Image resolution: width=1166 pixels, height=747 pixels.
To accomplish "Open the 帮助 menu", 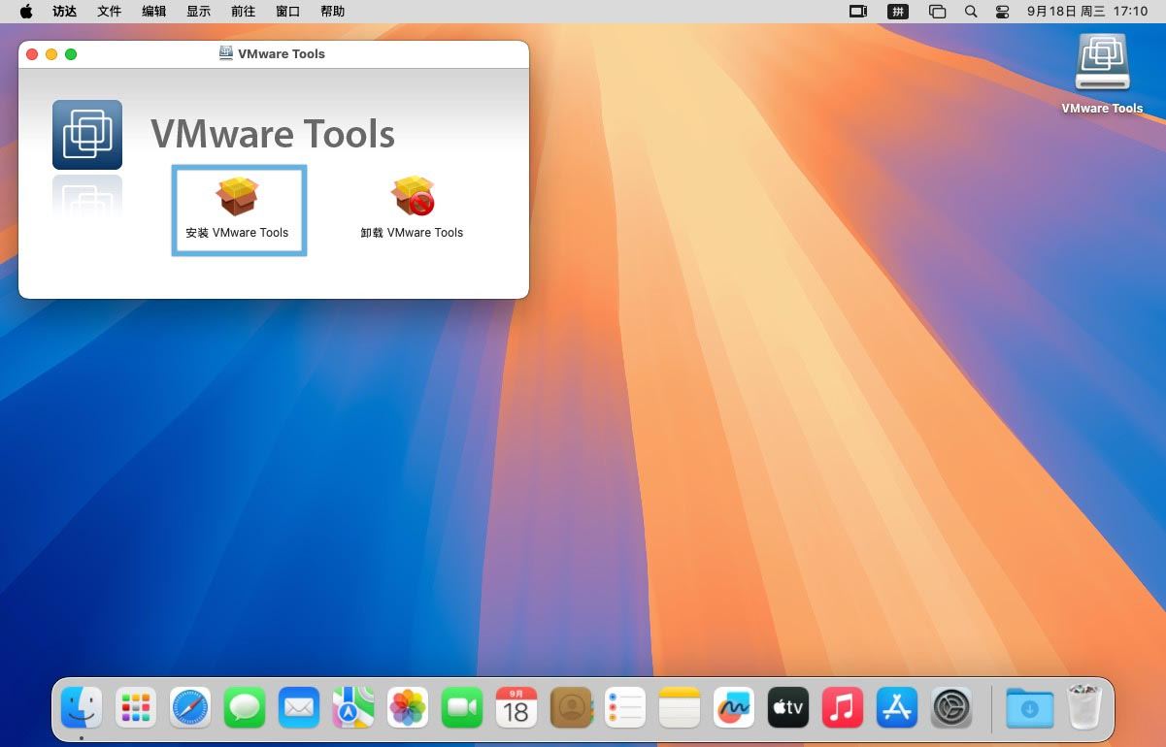I will tap(332, 12).
